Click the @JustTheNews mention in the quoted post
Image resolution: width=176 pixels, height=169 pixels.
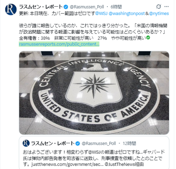pos(120,164)
